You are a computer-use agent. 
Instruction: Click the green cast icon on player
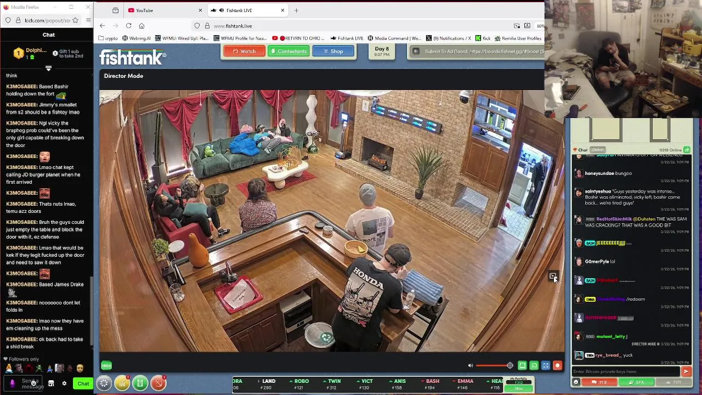(534, 365)
